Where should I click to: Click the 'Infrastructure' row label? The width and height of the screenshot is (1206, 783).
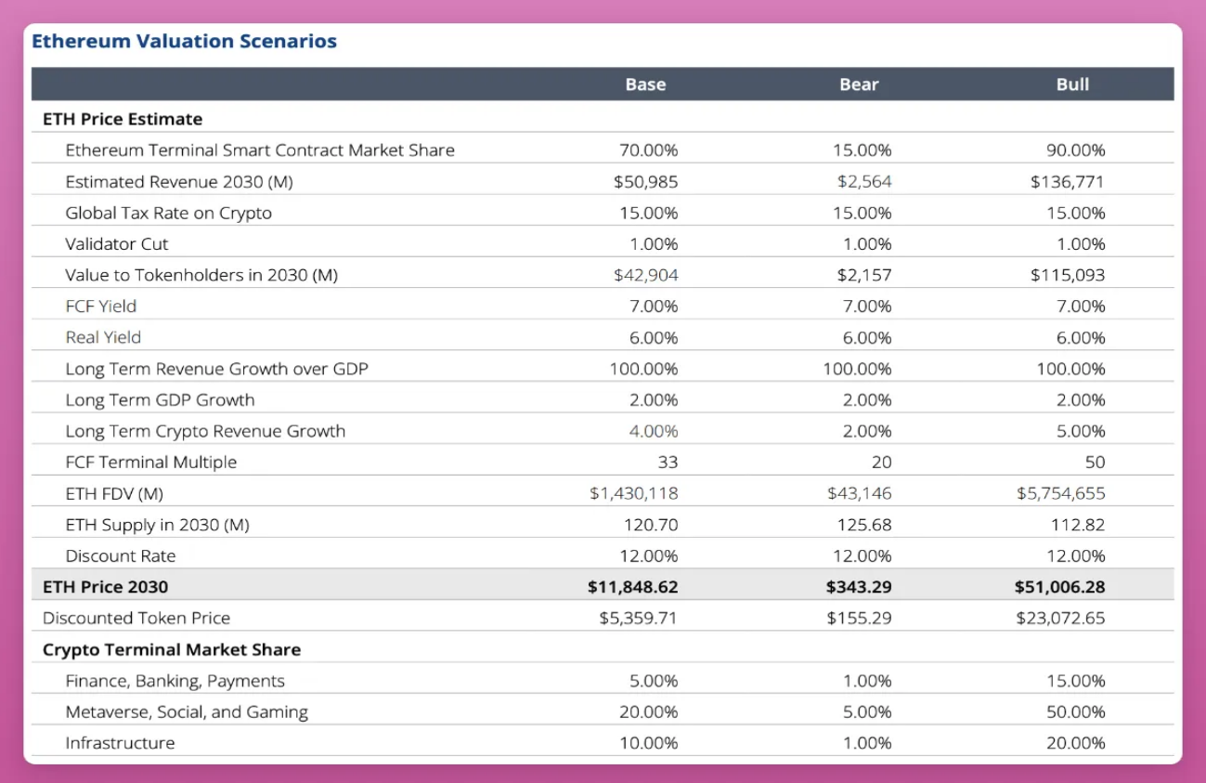point(120,743)
